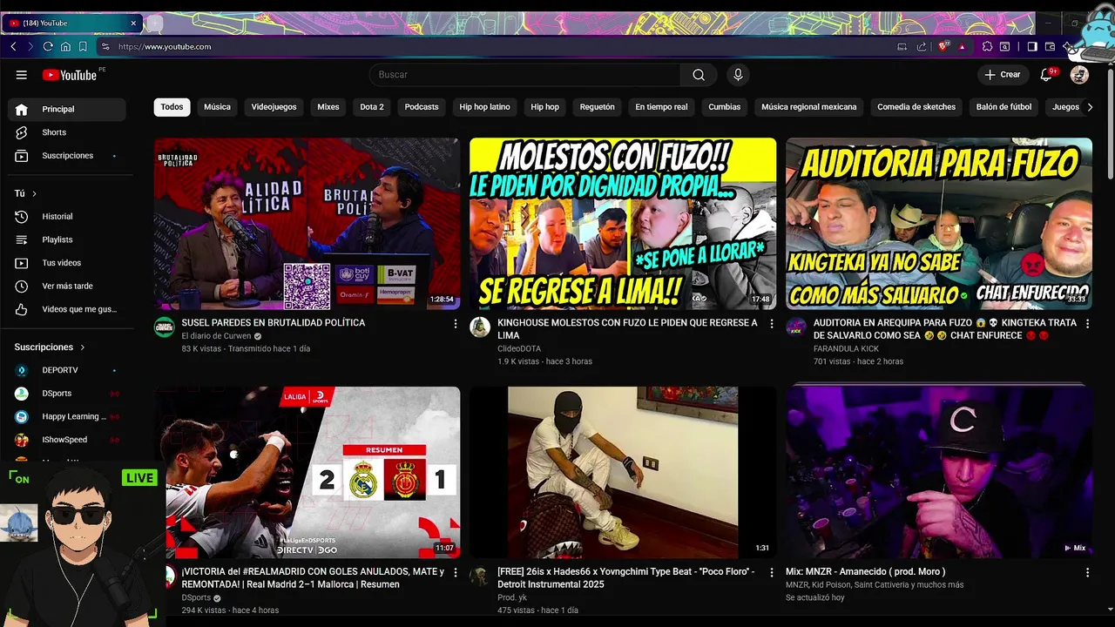The height and width of the screenshot is (627, 1115).
Task: Select the Comedia de sketches chip
Action: click(x=916, y=107)
